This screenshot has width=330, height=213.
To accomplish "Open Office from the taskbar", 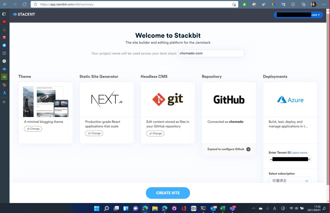I will [184, 208].
